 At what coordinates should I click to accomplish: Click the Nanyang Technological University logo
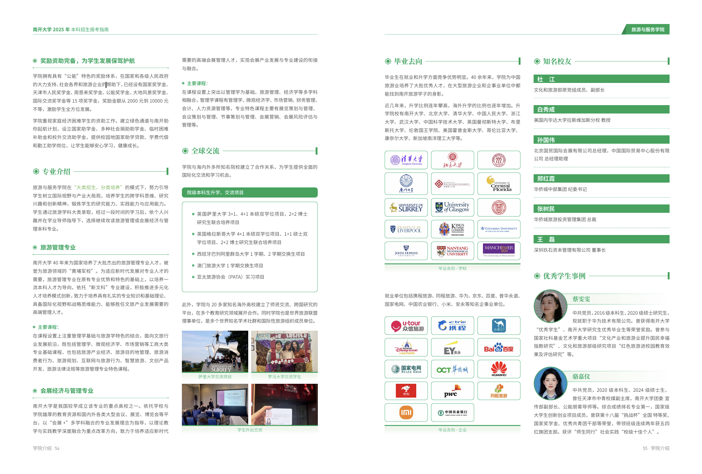tap(452, 251)
